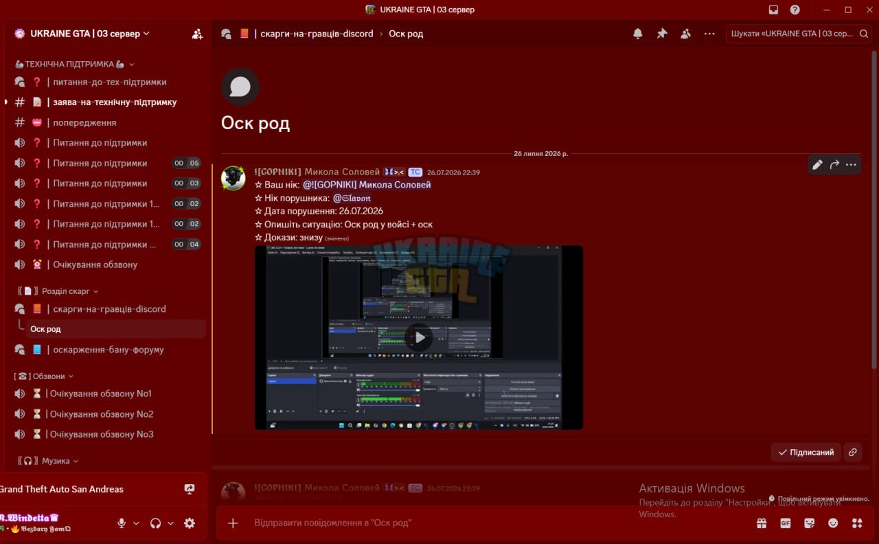The image size is (879, 544).
Task: Mute the microphone
Action: [122, 523]
